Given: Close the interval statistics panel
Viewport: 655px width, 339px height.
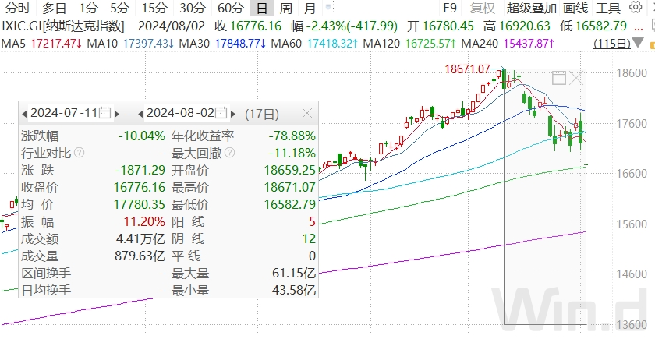Looking at the screenshot, I should click(307, 113).
